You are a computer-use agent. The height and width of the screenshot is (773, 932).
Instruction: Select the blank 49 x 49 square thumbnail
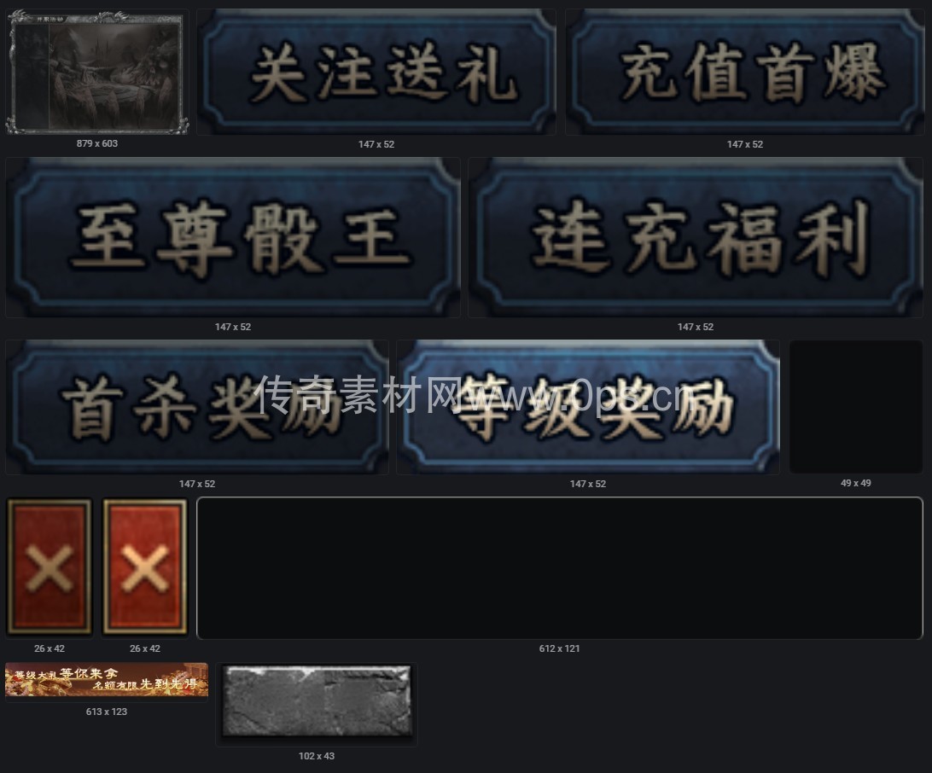[856, 406]
